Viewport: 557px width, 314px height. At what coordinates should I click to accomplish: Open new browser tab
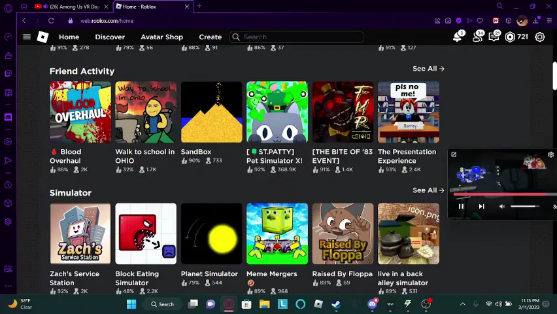pyautogui.click(x=199, y=6)
